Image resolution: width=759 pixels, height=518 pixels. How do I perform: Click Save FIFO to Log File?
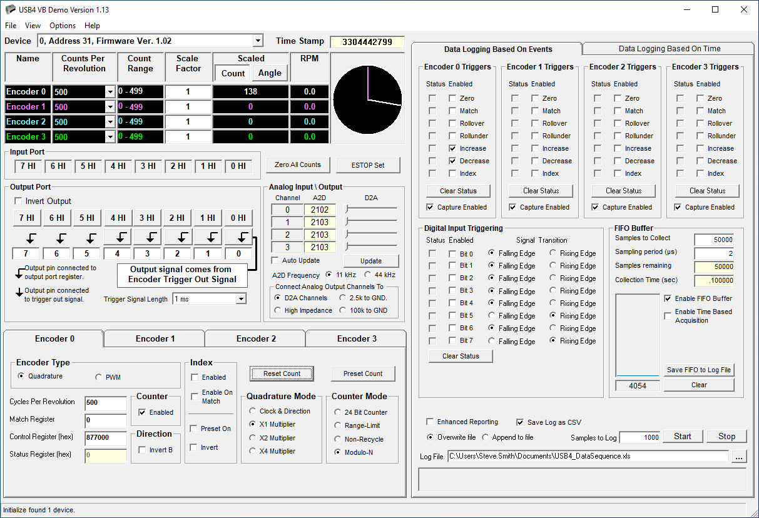tap(700, 370)
